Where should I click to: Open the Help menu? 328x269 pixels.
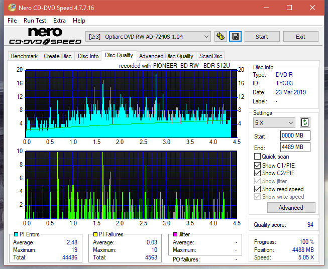pos(79,21)
